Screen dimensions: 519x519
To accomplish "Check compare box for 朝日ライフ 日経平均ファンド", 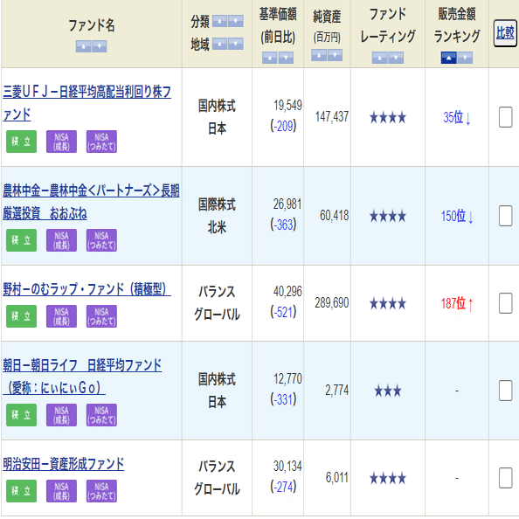I will (505, 391).
